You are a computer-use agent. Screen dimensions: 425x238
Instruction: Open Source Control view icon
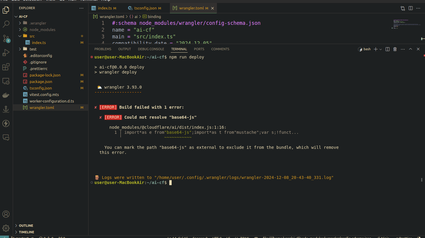[x=6, y=38]
